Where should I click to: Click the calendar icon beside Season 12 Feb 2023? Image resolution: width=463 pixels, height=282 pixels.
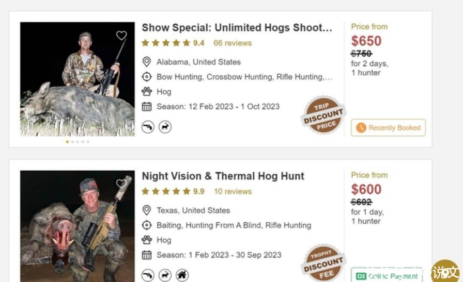pos(147,107)
